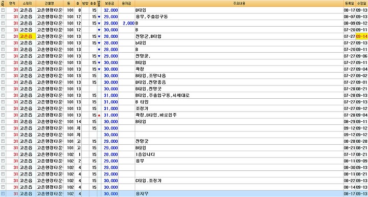This screenshot has width=368, height=197.
Task: Tick the checkbox of the B타입,조망나음 row
Action: (3, 76)
